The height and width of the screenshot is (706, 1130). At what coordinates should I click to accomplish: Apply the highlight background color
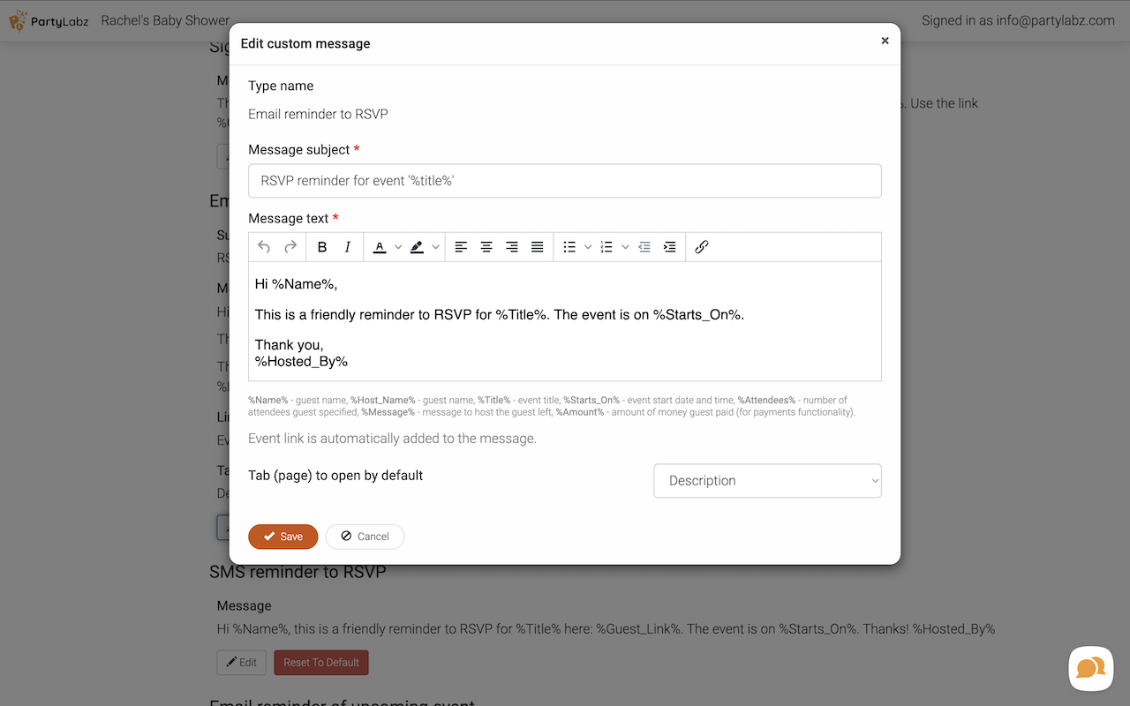tap(417, 247)
